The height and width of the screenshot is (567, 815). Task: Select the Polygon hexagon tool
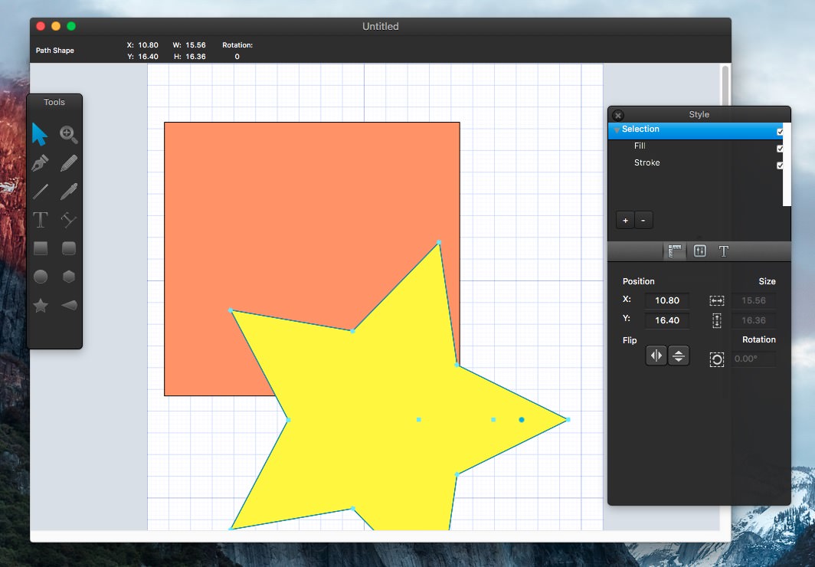(x=69, y=277)
